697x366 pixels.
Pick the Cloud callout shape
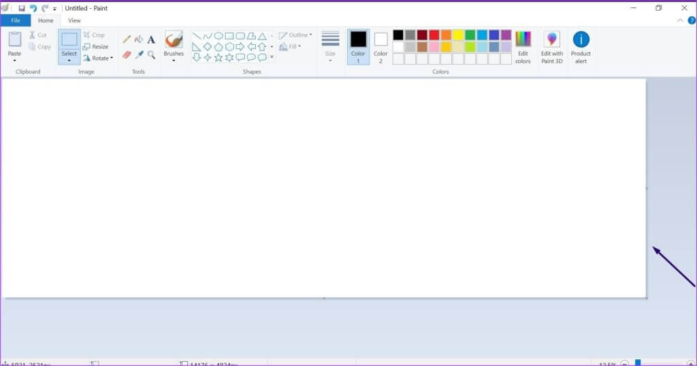[262, 57]
